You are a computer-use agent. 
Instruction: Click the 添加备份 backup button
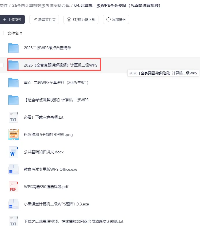point(116,19)
